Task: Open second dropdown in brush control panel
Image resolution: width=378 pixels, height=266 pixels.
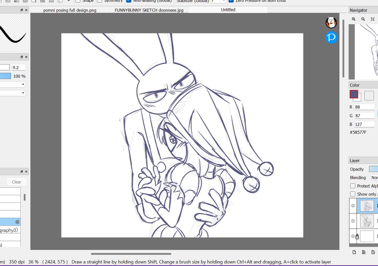Action: click(x=13, y=93)
